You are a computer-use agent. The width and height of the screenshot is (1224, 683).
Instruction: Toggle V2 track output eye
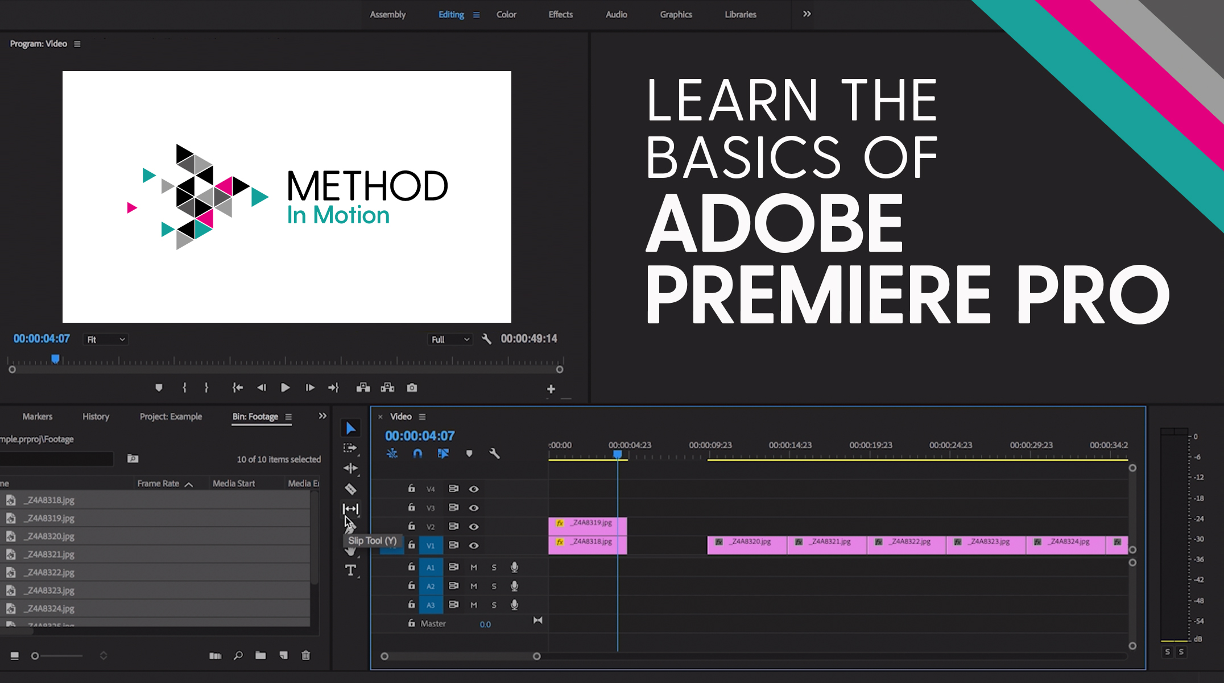(x=474, y=527)
